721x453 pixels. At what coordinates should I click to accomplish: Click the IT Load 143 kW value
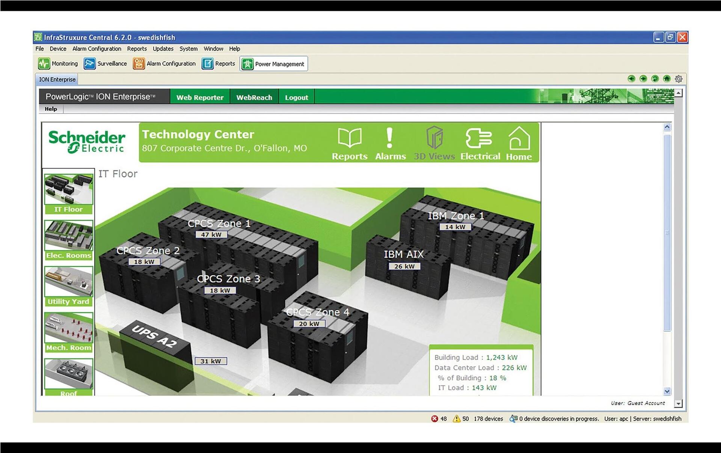coord(484,388)
